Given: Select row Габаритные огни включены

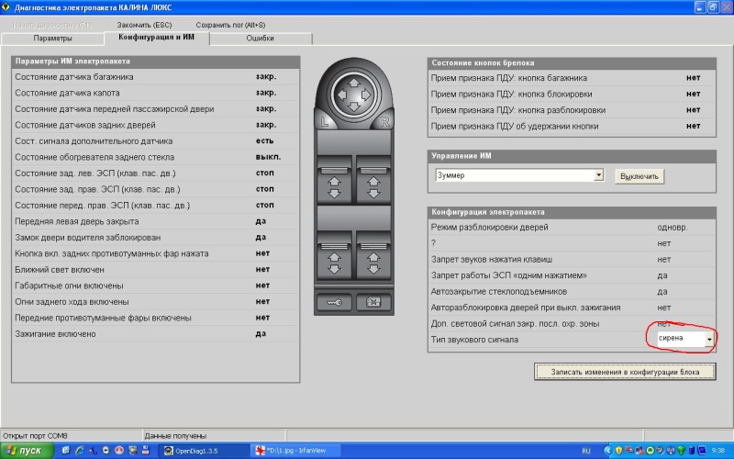Looking at the screenshot, I should [155, 285].
